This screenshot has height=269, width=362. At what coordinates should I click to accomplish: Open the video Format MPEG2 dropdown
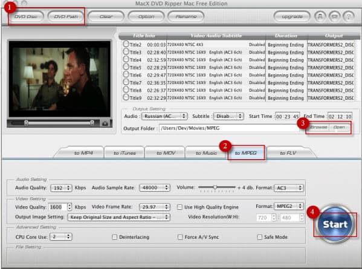289,206
